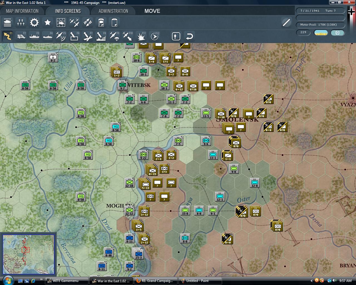Screen dimensions: 356x285
Task: Select the German 10-8 infantry unit
Action: [x=136, y=57]
